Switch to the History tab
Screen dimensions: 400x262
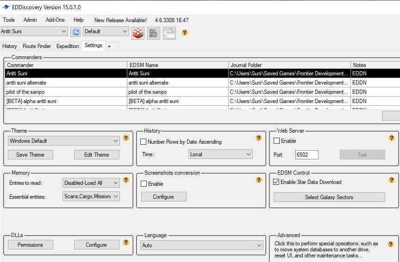[x=10, y=46]
